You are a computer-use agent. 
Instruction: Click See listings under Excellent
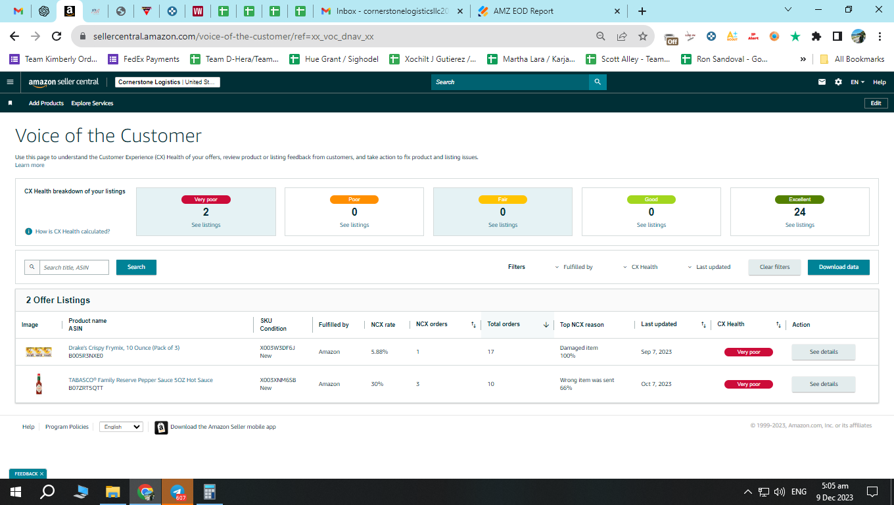point(800,225)
